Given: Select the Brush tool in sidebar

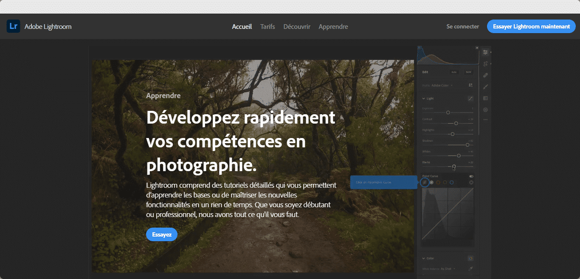Looking at the screenshot, I should [485, 87].
